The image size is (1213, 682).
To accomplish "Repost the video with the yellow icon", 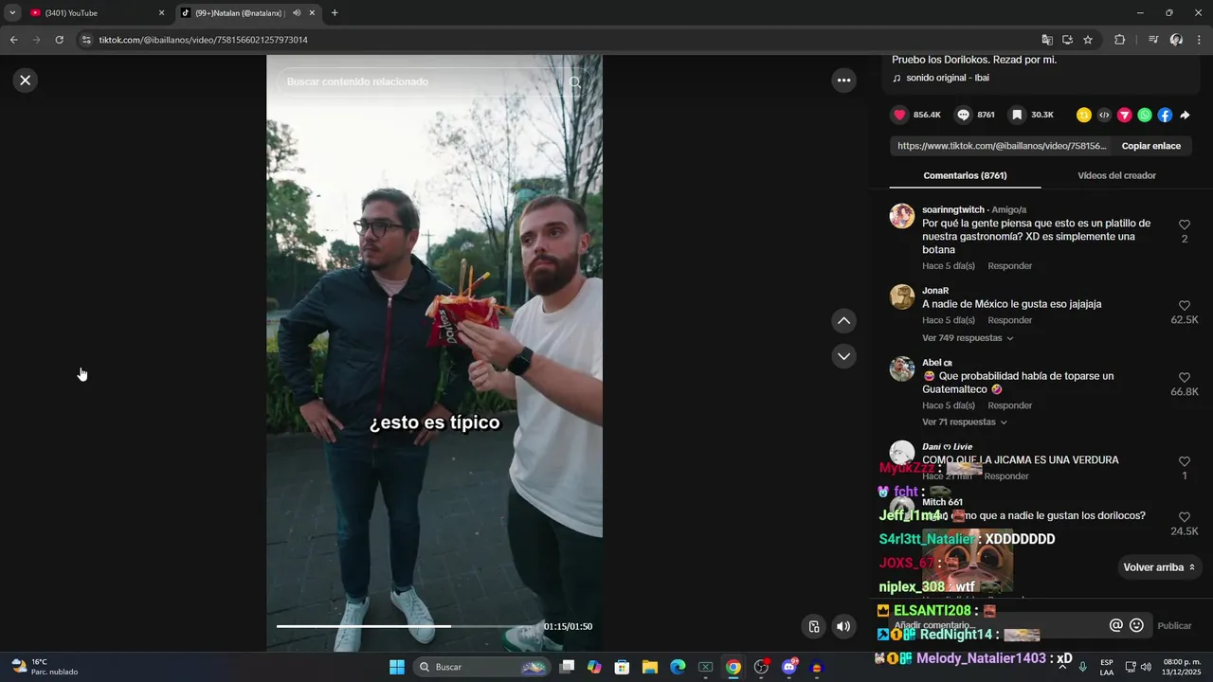I will (1084, 115).
